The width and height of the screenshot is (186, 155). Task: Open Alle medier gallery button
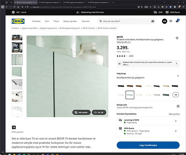tap(82, 112)
